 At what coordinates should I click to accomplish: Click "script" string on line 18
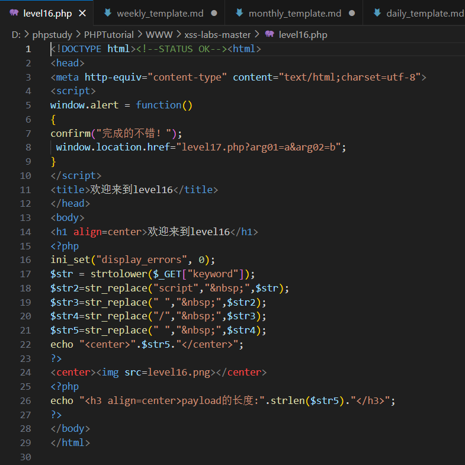pos(176,288)
